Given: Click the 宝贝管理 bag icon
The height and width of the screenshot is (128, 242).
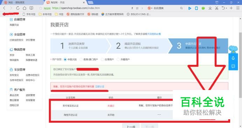Looking at the screenshot, I should coord(11,69).
